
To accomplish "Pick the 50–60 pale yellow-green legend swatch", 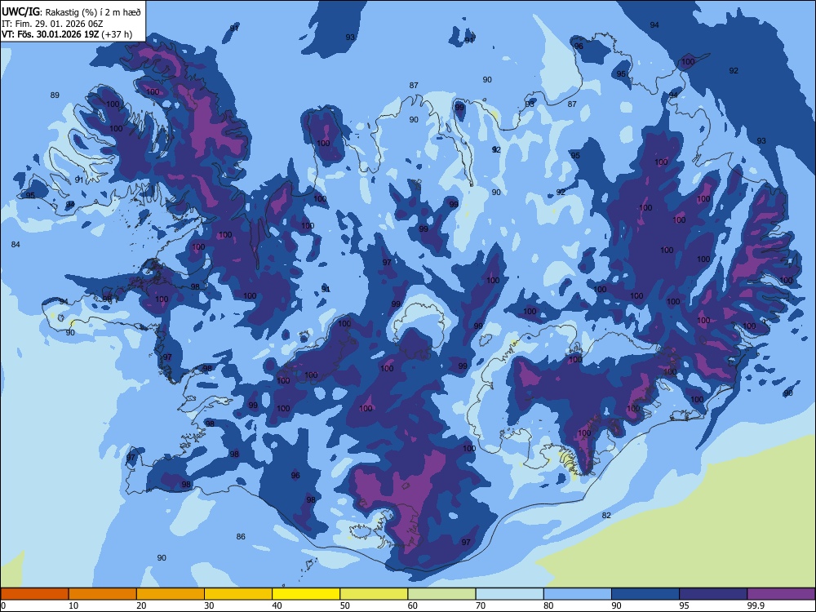I will (x=374, y=594).
